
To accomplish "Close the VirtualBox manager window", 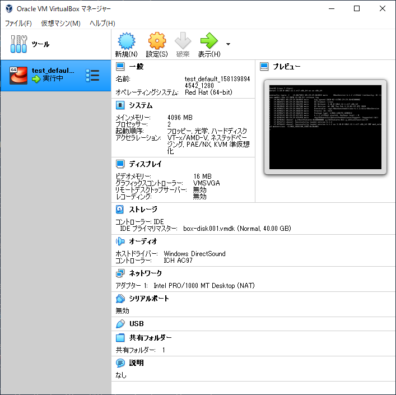I will pos(383,8).
